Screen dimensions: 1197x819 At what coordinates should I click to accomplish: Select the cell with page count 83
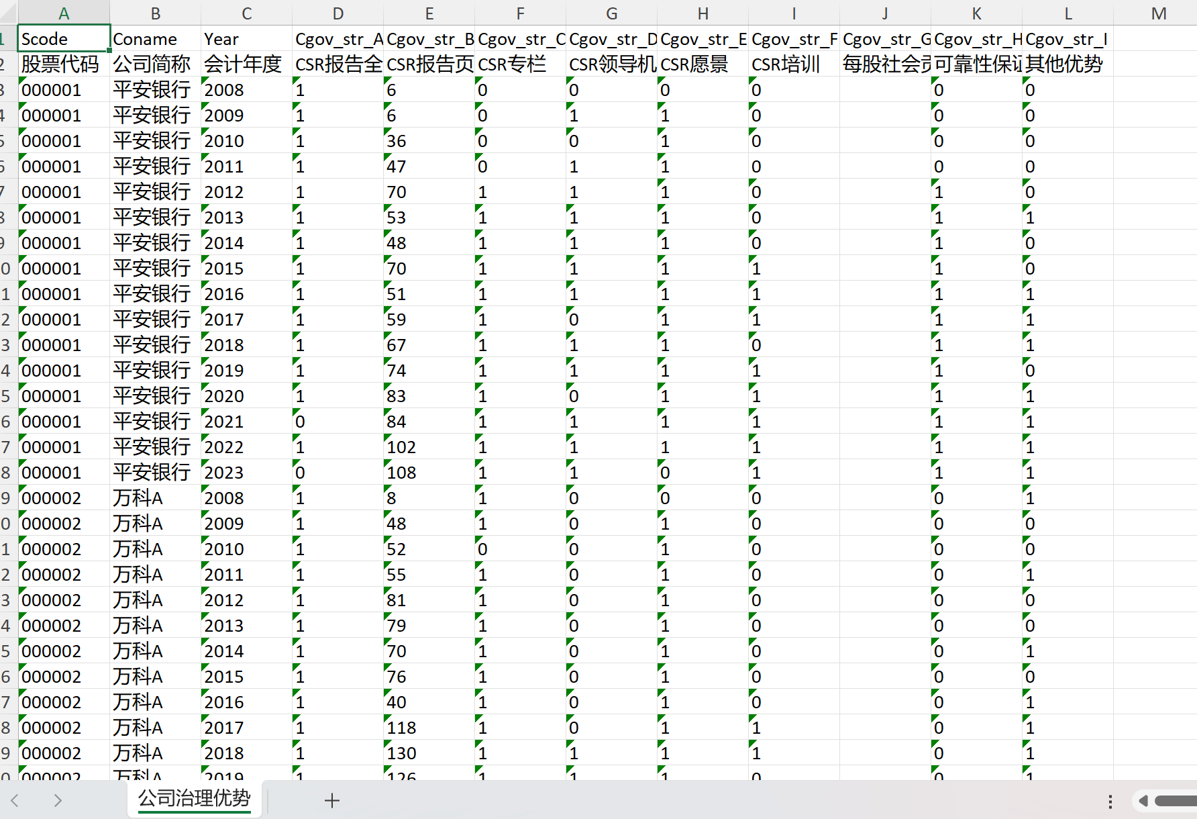coord(429,395)
